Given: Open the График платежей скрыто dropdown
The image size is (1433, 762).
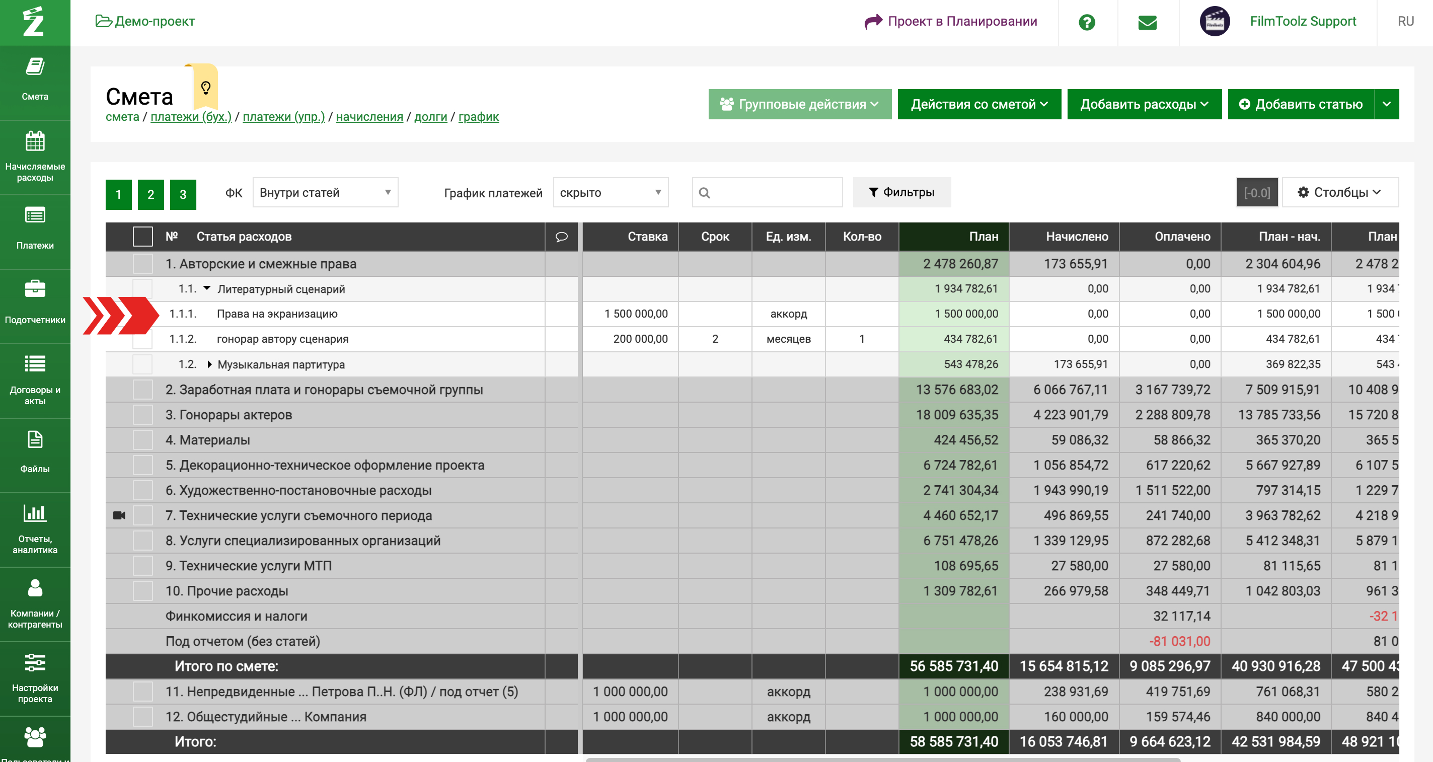Looking at the screenshot, I should (610, 192).
